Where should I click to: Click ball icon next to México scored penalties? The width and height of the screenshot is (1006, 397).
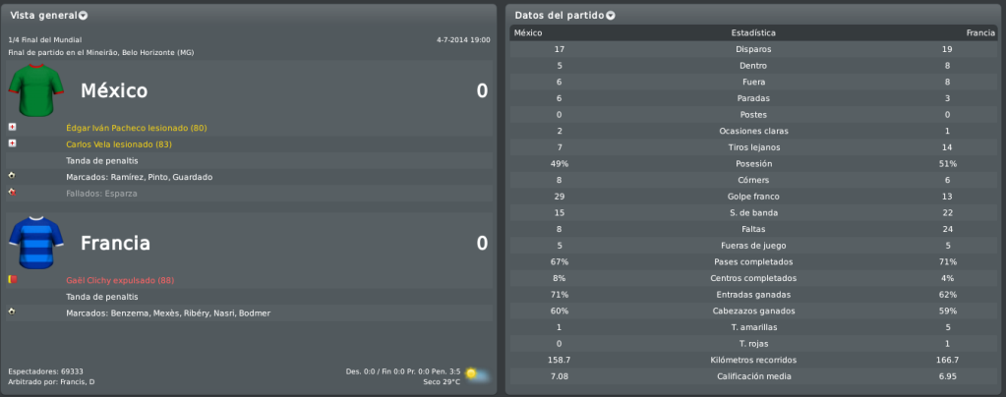[12, 176]
